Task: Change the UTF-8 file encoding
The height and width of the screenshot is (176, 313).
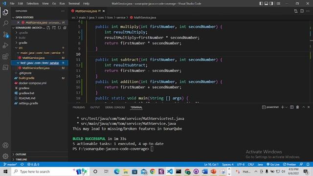Action: pyautogui.click(x=241, y=164)
